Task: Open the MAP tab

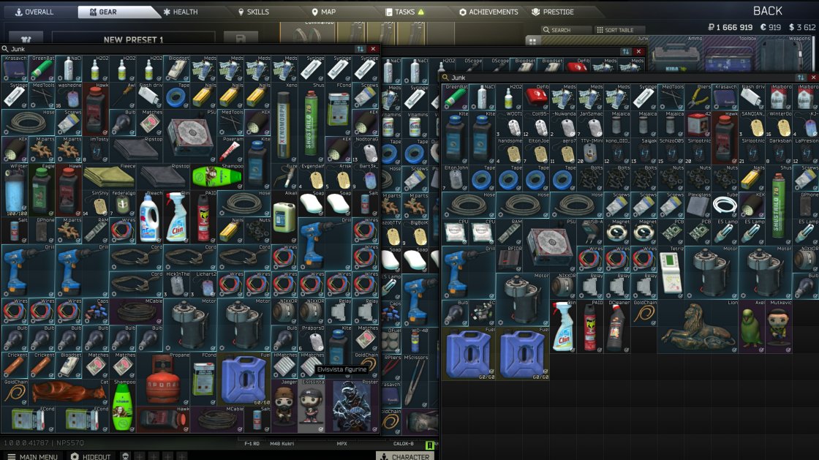Action: 324,12
